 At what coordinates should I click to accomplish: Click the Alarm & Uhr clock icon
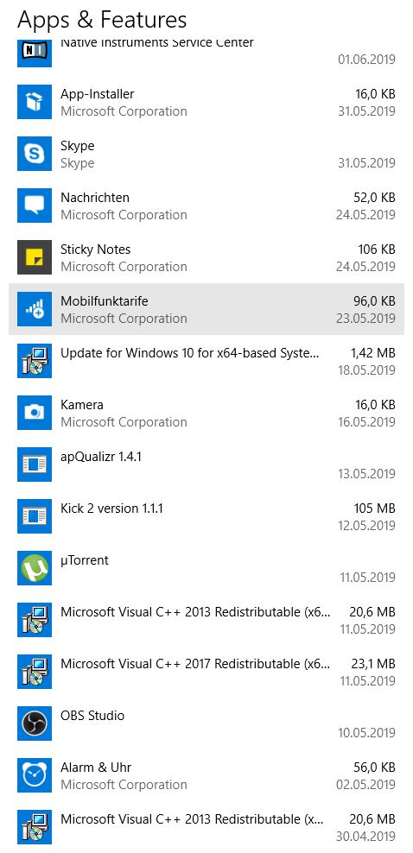(x=35, y=775)
